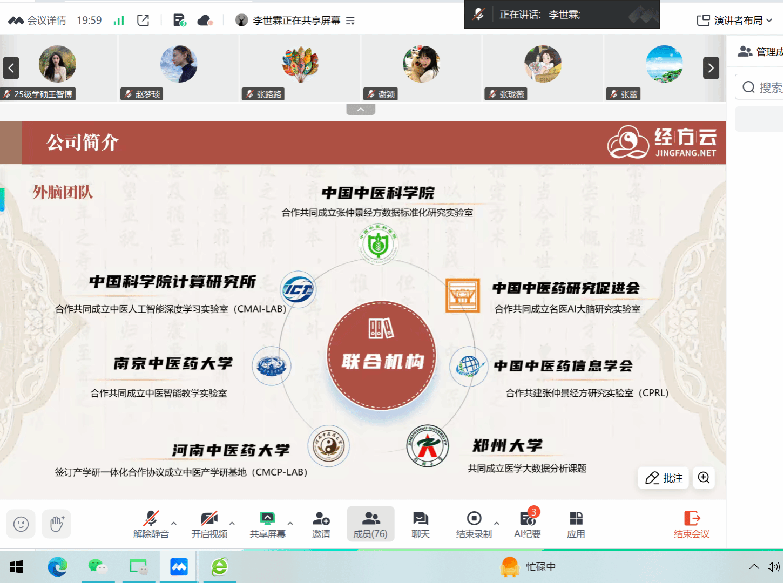Open the emoji reactions button

[x=21, y=524]
